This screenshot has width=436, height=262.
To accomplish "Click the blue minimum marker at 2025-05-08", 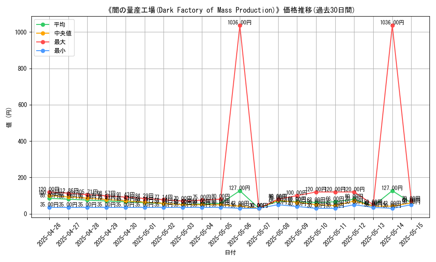I will pos(278,205).
